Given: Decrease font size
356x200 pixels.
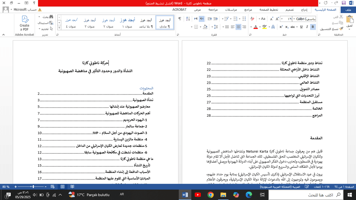Looking at the screenshot, I should [272, 19].
